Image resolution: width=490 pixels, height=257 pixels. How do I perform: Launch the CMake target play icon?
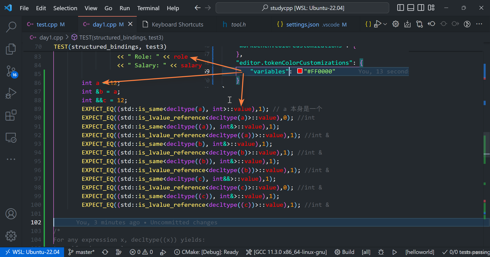point(395,252)
